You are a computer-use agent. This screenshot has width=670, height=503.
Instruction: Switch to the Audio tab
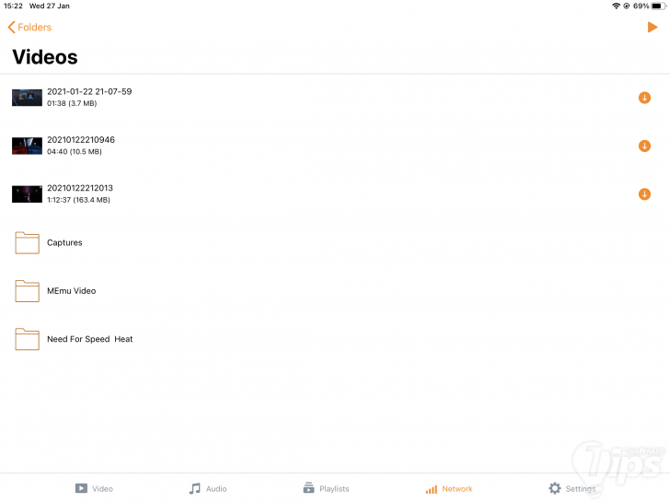(208, 488)
